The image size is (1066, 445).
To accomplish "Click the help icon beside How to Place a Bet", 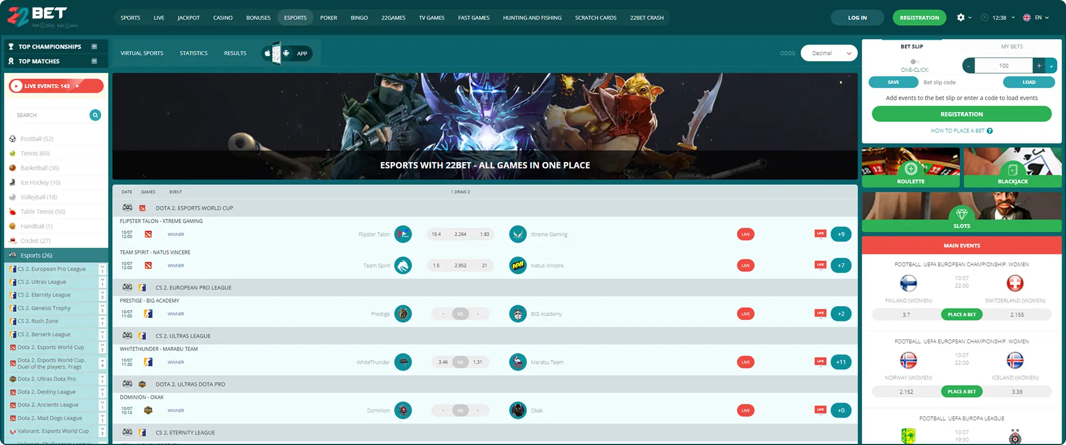I will pyautogui.click(x=990, y=131).
